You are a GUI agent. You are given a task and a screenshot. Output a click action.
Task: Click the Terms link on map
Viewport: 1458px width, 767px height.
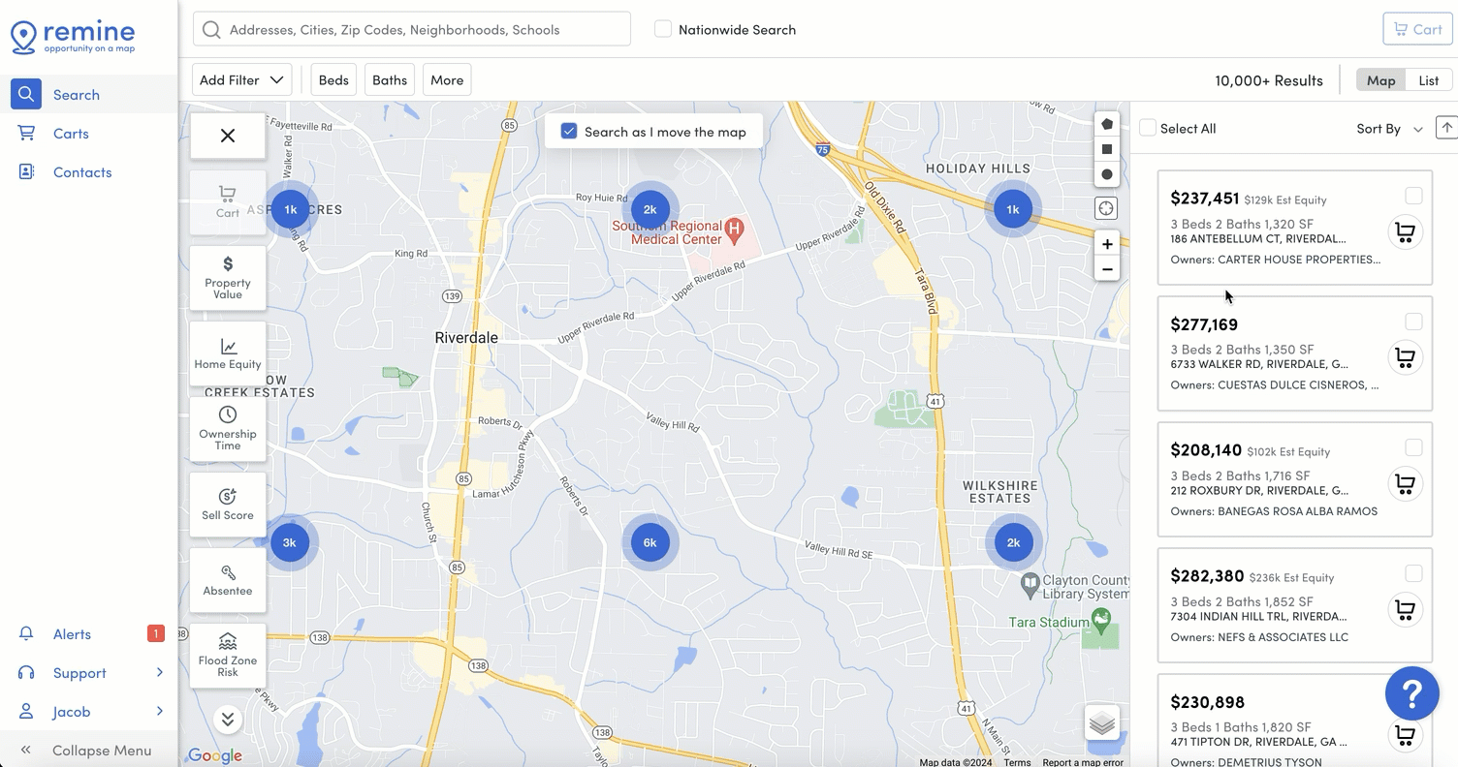coord(1017,762)
